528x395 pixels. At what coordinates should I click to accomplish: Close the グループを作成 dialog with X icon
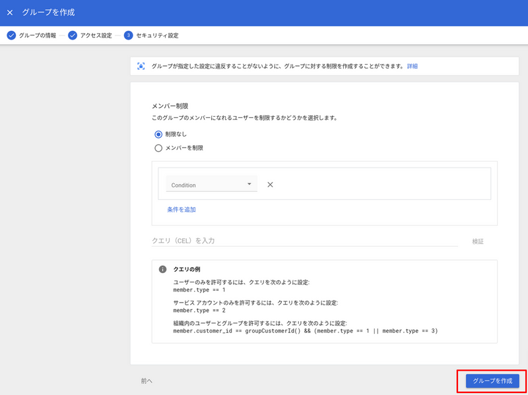(x=10, y=13)
